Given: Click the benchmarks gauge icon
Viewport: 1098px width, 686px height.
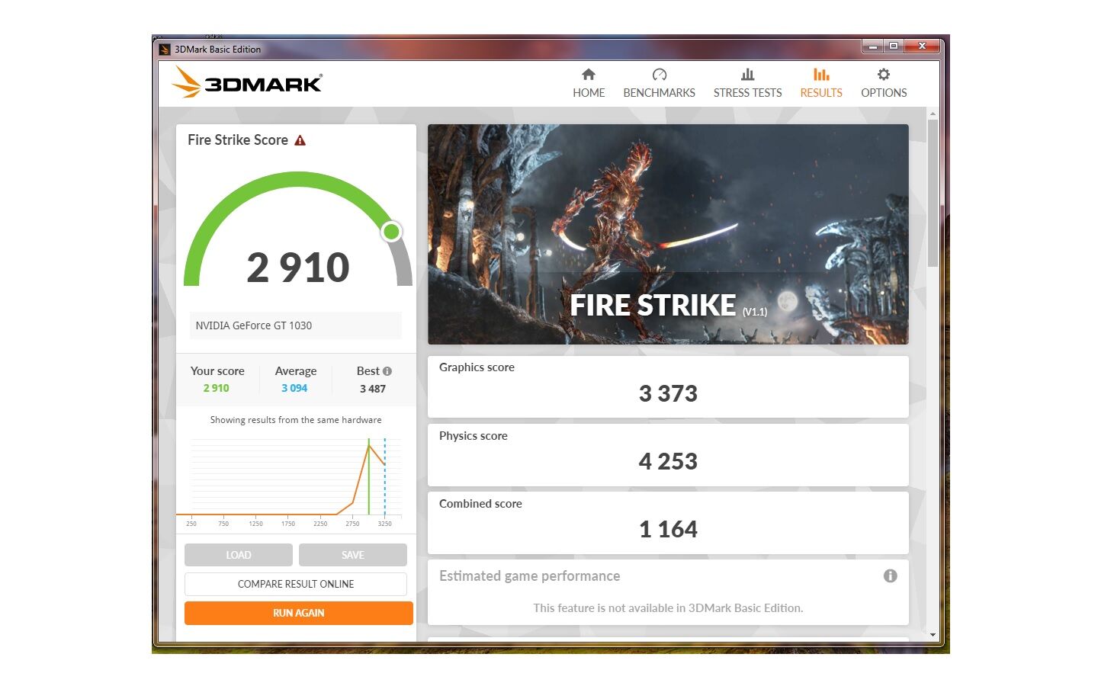Looking at the screenshot, I should point(660,74).
